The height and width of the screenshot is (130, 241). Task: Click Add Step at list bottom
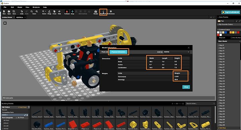pos(222,128)
